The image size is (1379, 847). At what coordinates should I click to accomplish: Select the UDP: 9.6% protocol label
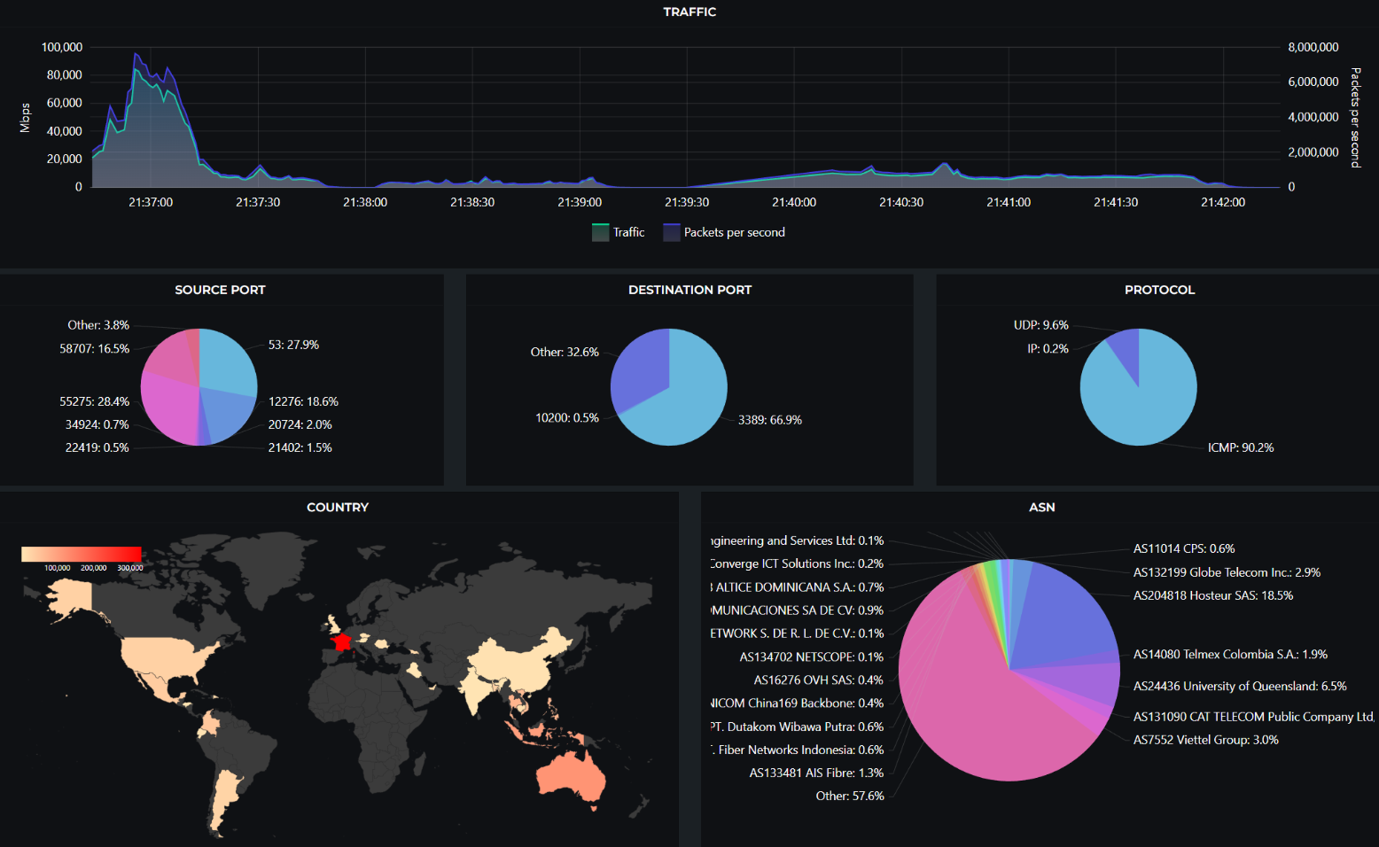pyautogui.click(x=1040, y=325)
